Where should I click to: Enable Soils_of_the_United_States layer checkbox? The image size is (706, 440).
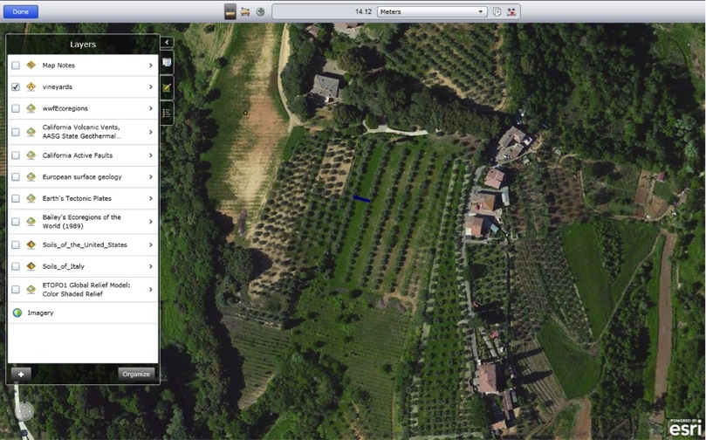click(16, 245)
